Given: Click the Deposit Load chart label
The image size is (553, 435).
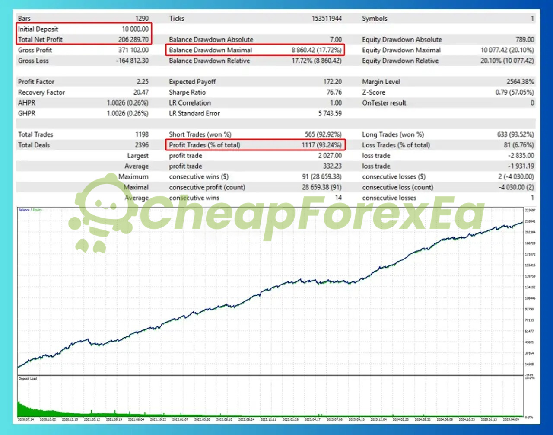Looking at the screenshot, I should click(28, 379).
